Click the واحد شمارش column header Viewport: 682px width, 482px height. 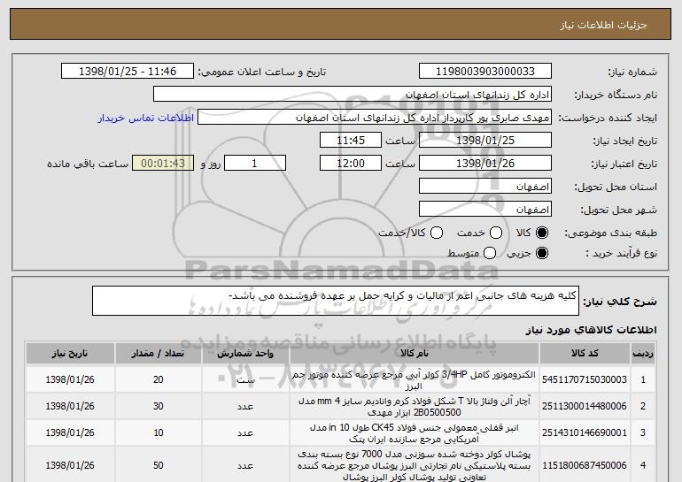(245, 354)
